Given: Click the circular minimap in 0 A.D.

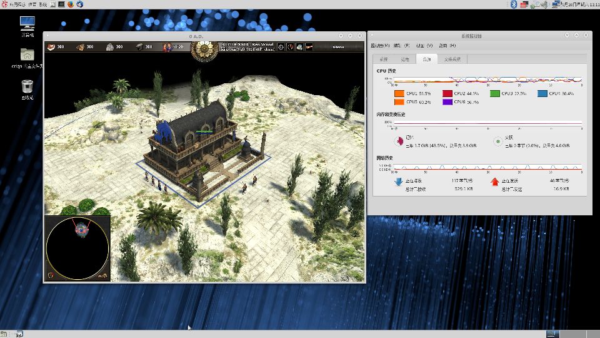Looking at the screenshot, I should point(77,248).
